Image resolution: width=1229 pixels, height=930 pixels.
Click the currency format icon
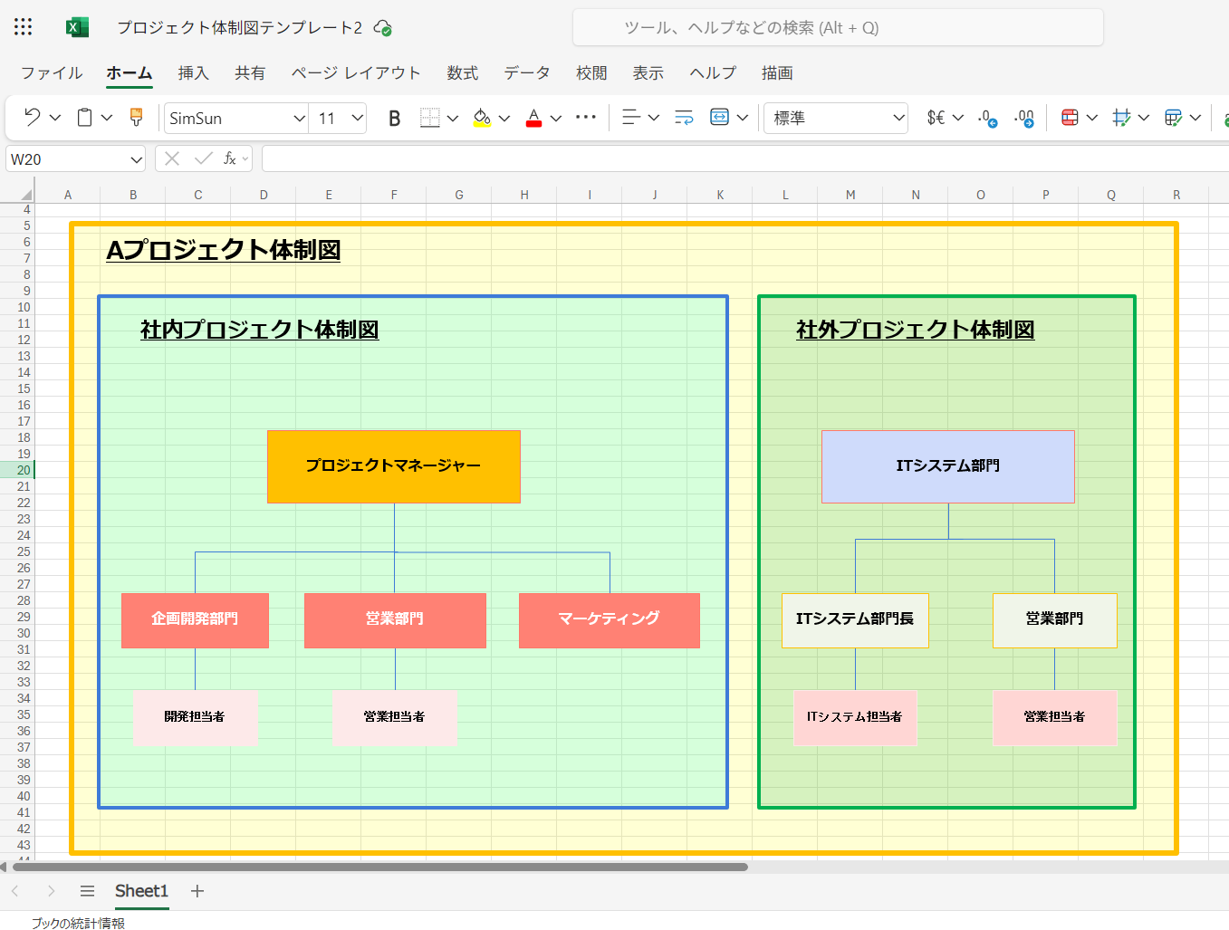(936, 118)
